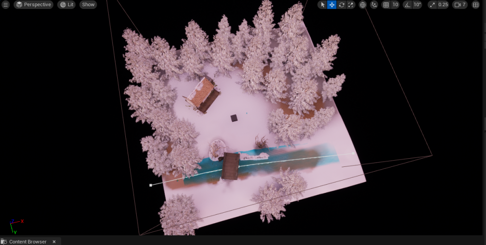The width and height of the screenshot is (486, 245).
Task: Toggle scale snapping
Action: 432,5
